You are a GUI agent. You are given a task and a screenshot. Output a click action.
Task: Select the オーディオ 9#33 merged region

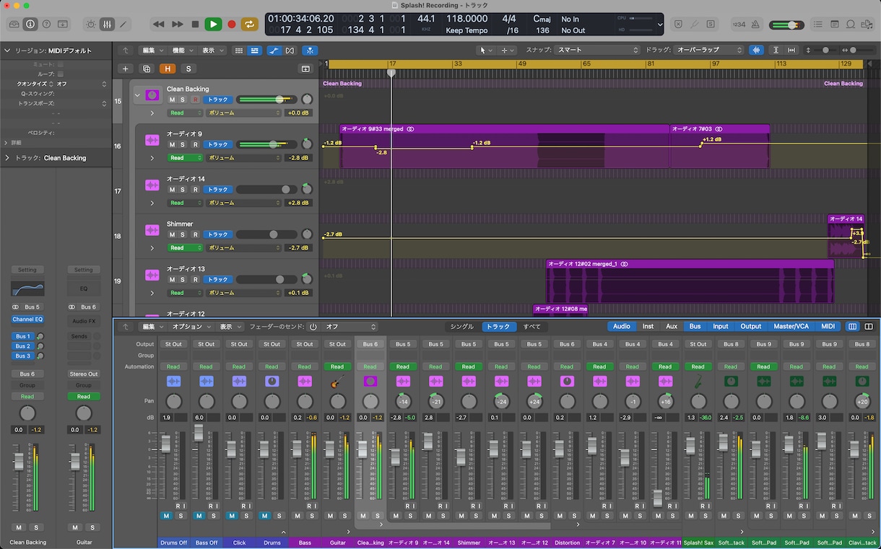point(505,147)
